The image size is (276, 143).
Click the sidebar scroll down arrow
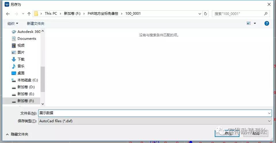coord(43,104)
